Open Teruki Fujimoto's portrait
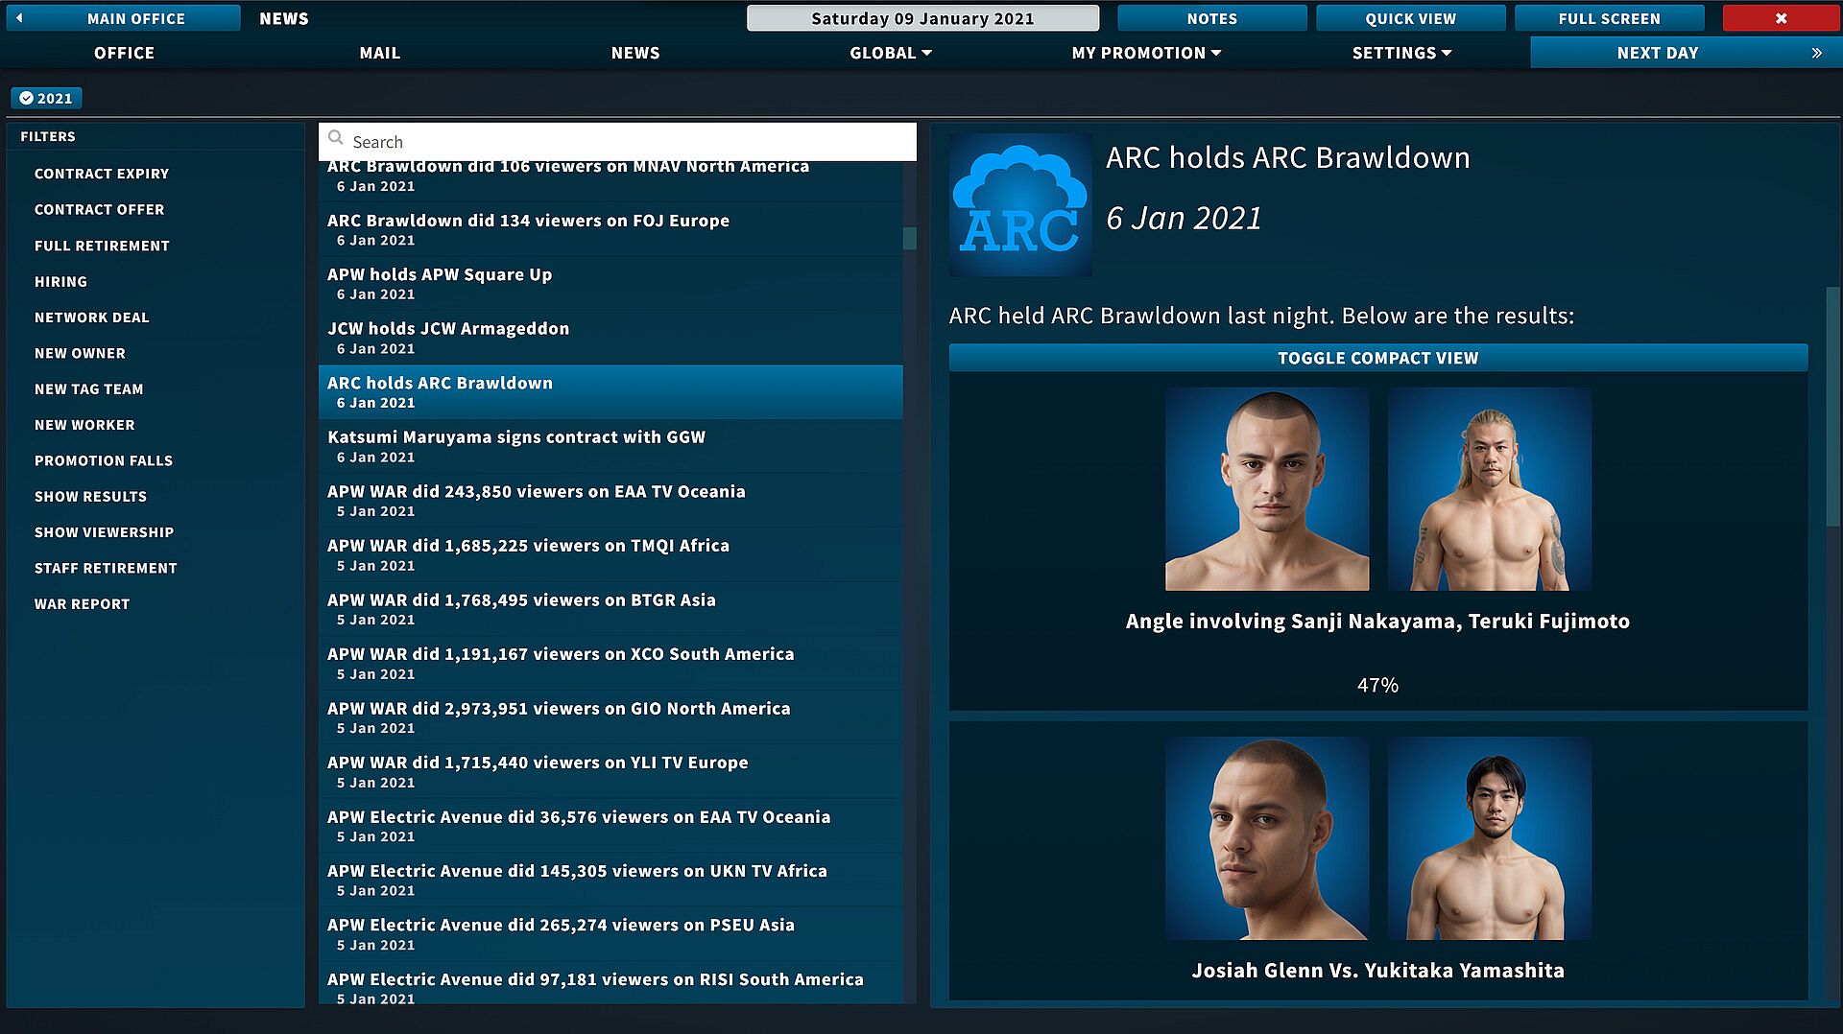 tap(1490, 489)
